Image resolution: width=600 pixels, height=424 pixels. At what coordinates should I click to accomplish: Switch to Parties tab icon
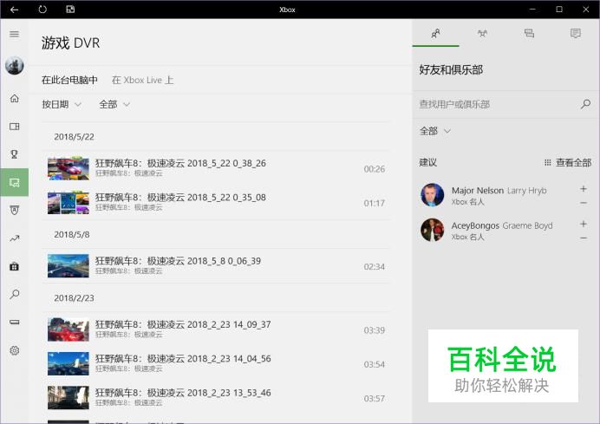click(482, 33)
